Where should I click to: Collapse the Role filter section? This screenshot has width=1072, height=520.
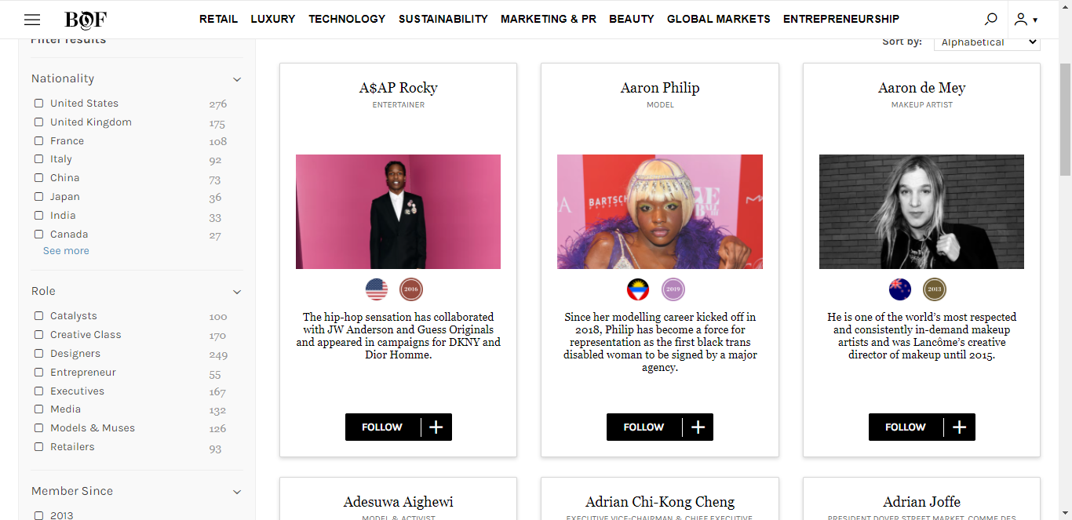tap(237, 291)
